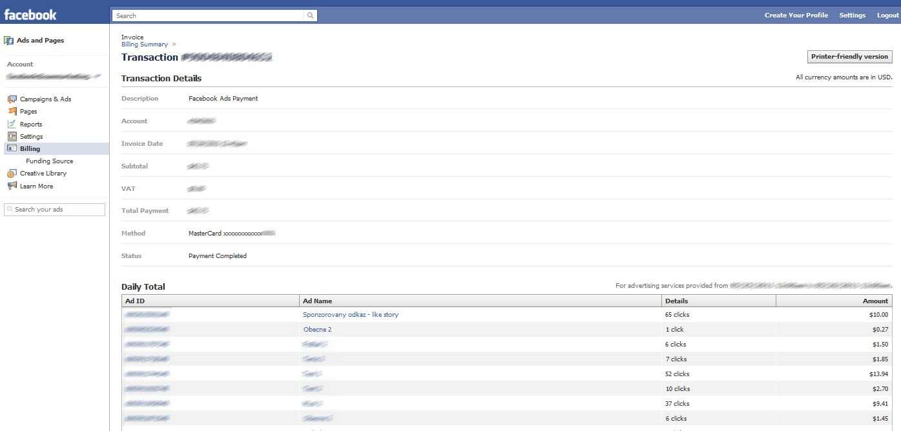Click the Facebook Ads Payment description

(x=223, y=99)
